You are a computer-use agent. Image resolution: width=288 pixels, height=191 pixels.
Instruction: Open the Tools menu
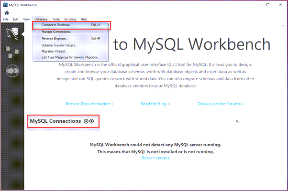pos(56,19)
